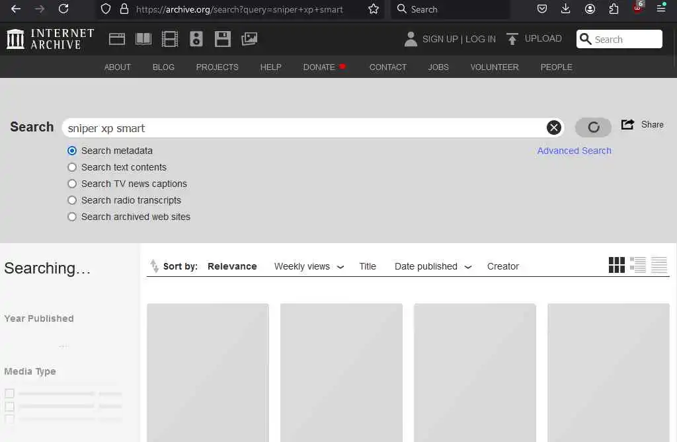The width and height of the screenshot is (677, 442).
Task: Sort results by Creator
Action: (x=503, y=266)
